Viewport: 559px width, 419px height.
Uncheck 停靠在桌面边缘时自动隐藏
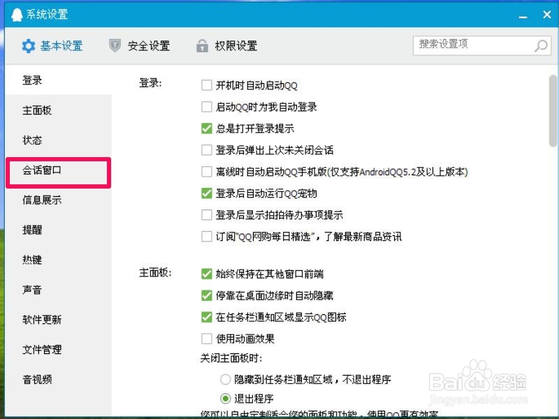(207, 295)
